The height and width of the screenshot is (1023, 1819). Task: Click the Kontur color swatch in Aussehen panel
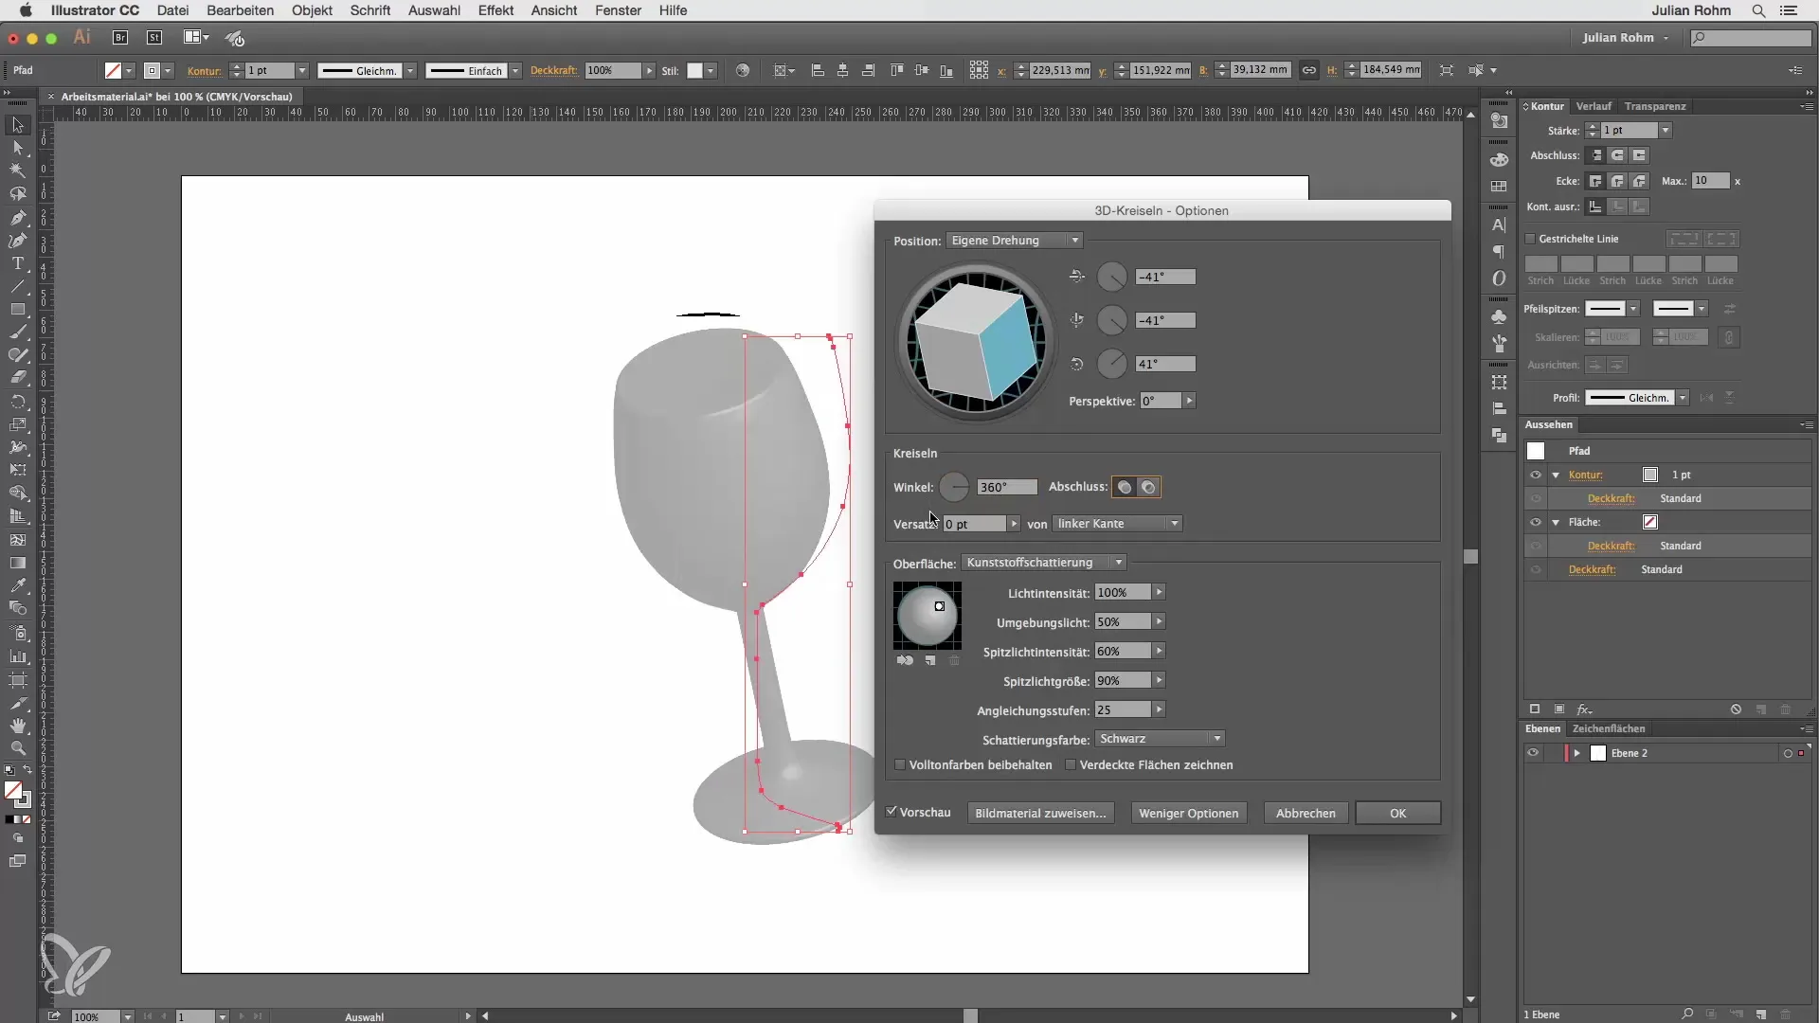tap(1650, 475)
